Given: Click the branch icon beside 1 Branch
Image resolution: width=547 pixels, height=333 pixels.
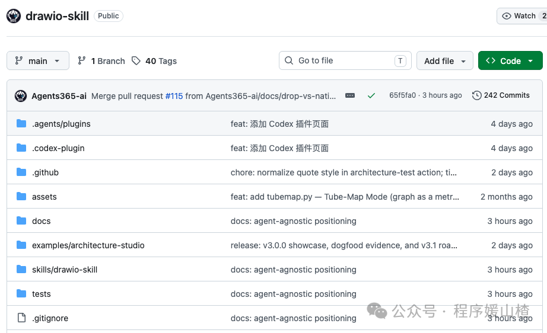Looking at the screenshot, I should (82, 60).
